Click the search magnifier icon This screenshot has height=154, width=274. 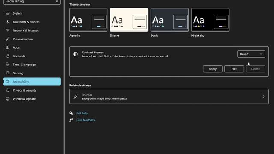tap(57, 1)
